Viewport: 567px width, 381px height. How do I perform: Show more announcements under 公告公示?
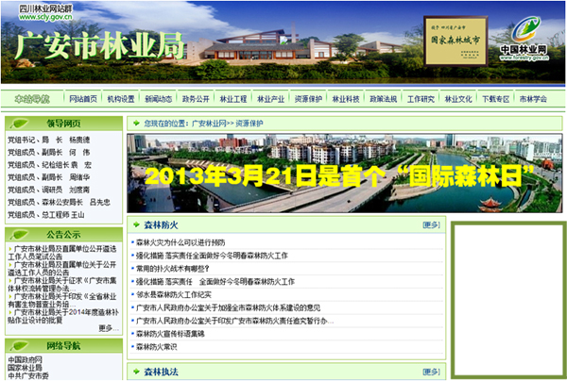107,328
